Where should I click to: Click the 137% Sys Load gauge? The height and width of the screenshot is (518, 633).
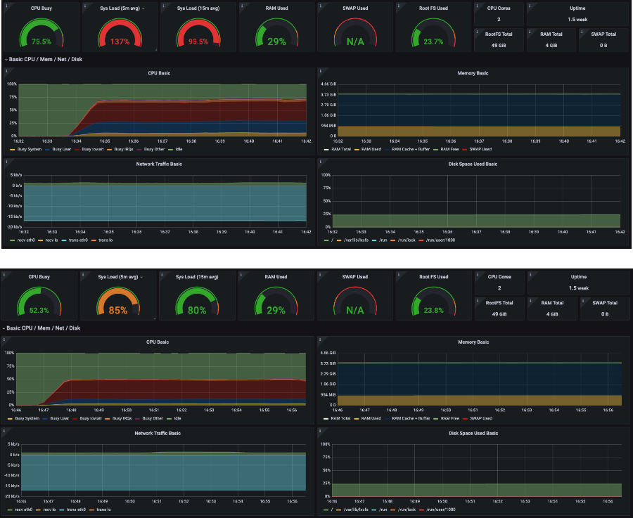coord(120,34)
